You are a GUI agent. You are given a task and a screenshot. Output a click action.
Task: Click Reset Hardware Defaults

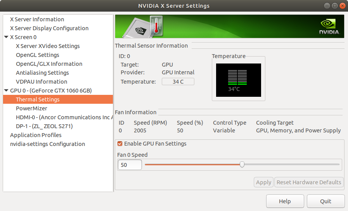tap(309, 182)
